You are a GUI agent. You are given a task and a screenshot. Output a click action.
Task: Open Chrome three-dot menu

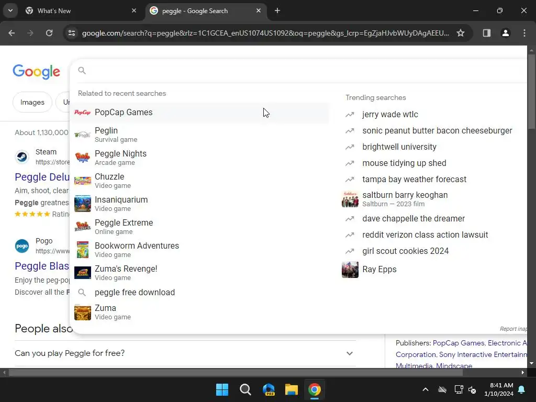524,33
